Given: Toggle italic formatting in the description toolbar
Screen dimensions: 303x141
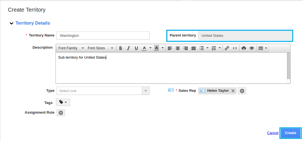Looking at the screenshot, I should click(x=128, y=48).
